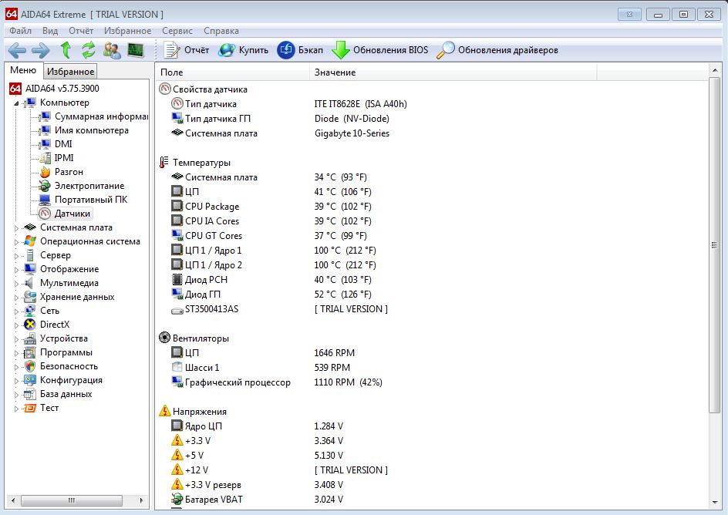The height and width of the screenshot is (515, 728).
Task: Click the Поле column header
Action: [x=232, y=72]
